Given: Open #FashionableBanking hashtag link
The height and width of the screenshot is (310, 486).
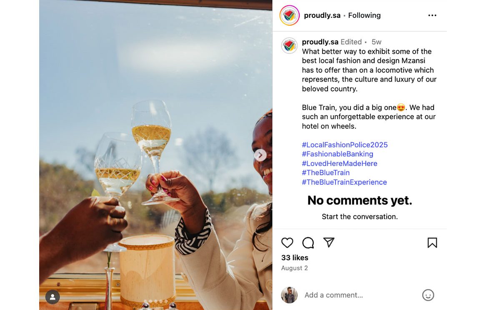Looking at the screenshot, I should tap(338, 154).
